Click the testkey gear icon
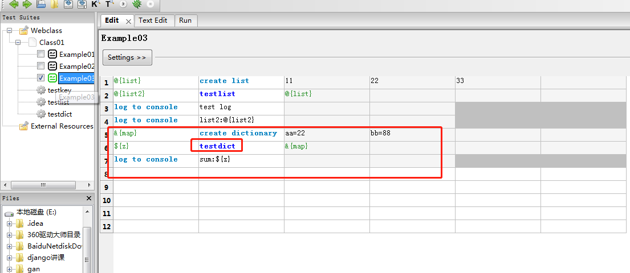This screenshot has height=273, width=630. tap(40, 90)
